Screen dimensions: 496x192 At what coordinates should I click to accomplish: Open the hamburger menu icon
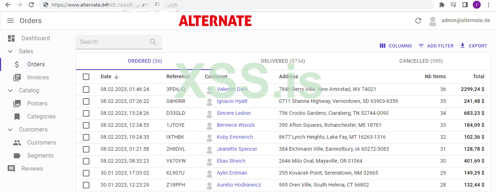tap(11, 21)
